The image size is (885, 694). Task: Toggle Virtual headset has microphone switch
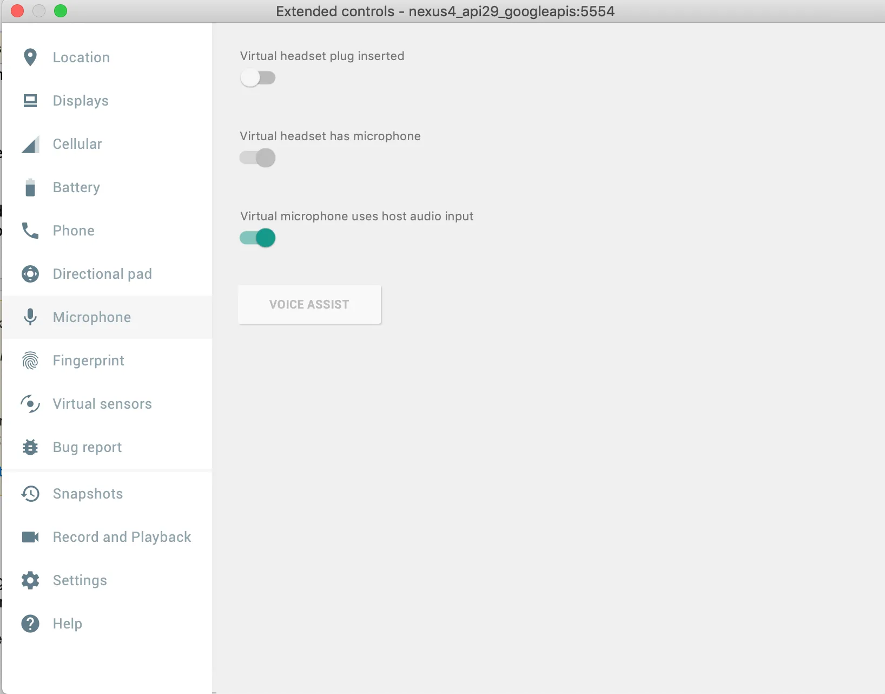pyautogui.click(x=257, y=158)
